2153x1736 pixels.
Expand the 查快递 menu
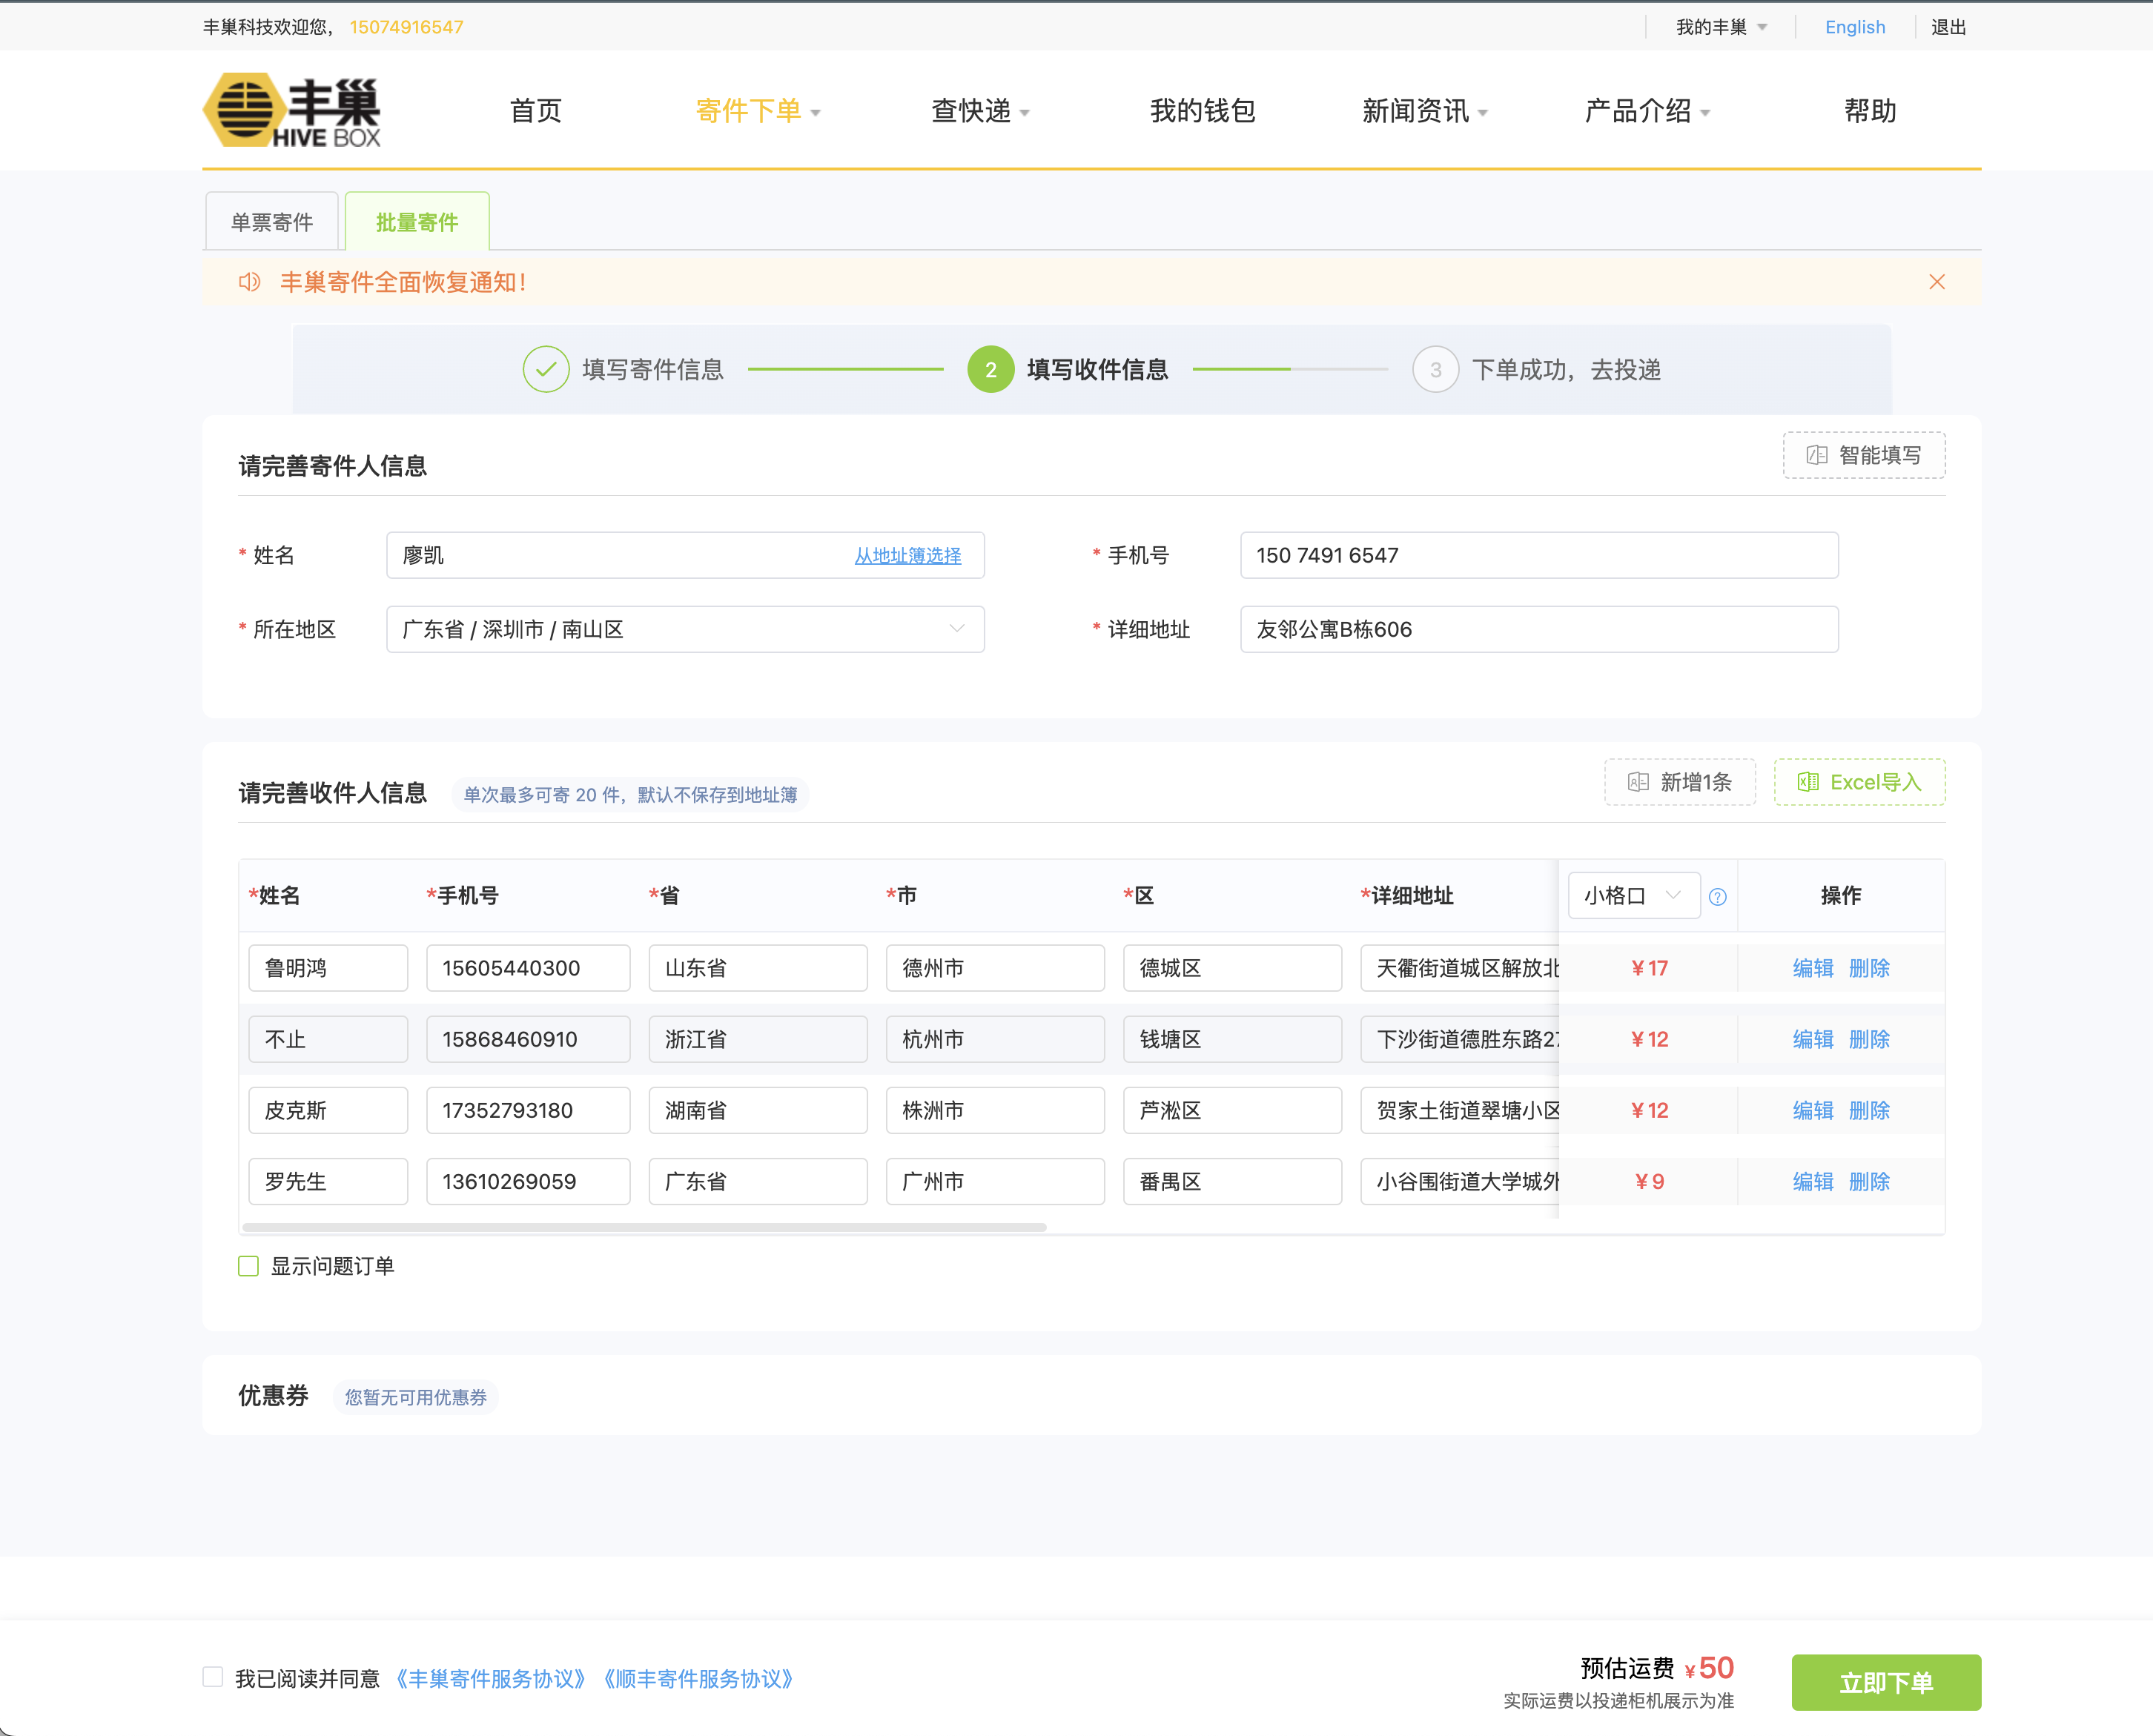pyautogui.click(x=980, y=111)
